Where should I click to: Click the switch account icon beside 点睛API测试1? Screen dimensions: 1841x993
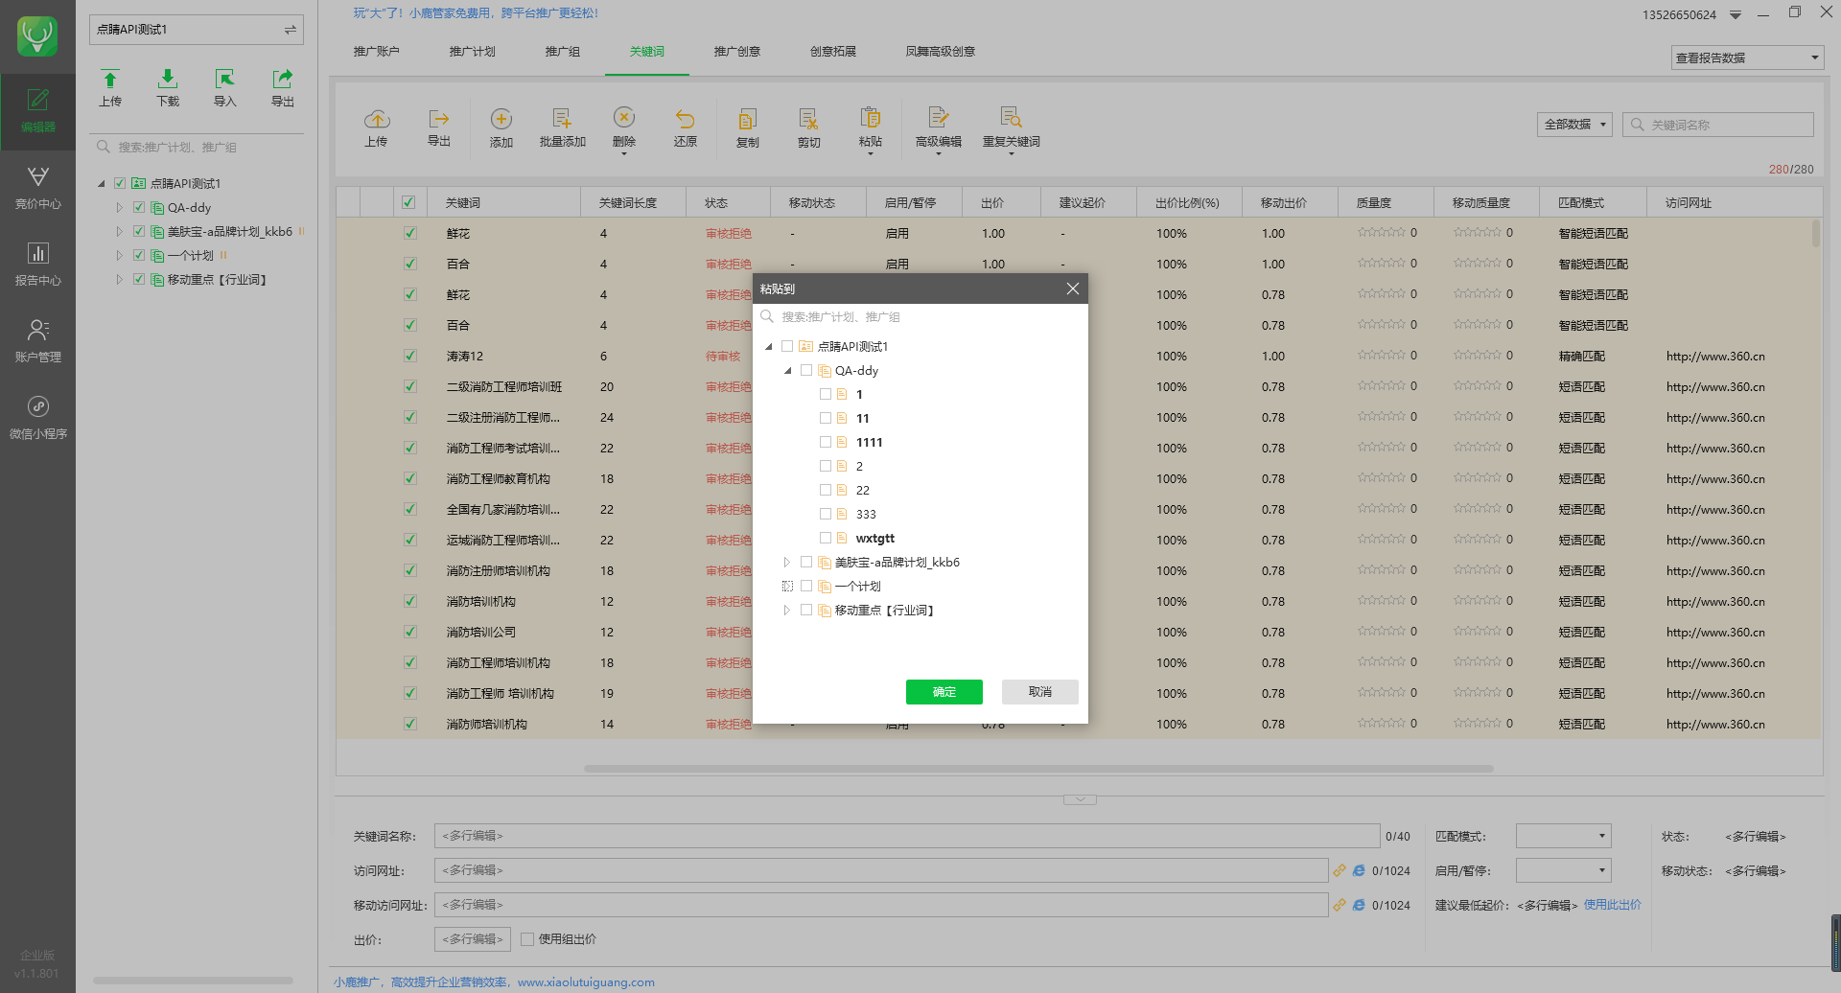coord(290,30)
